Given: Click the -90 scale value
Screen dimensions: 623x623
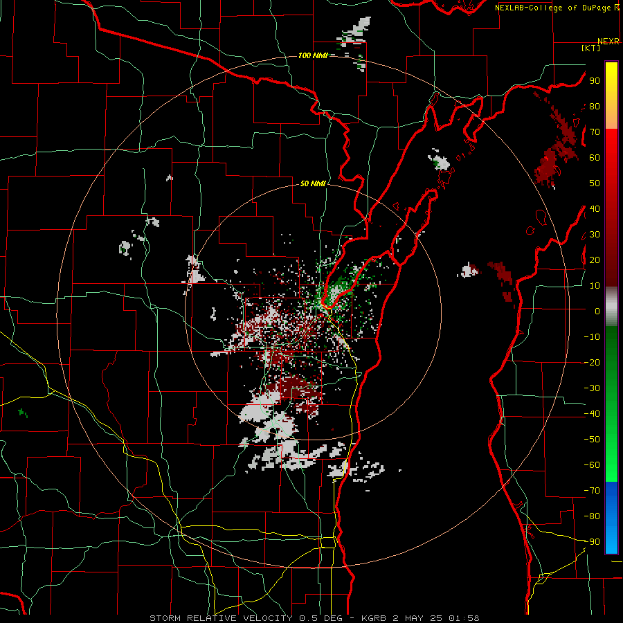Looking at the screenshot, I should point(592,542).
